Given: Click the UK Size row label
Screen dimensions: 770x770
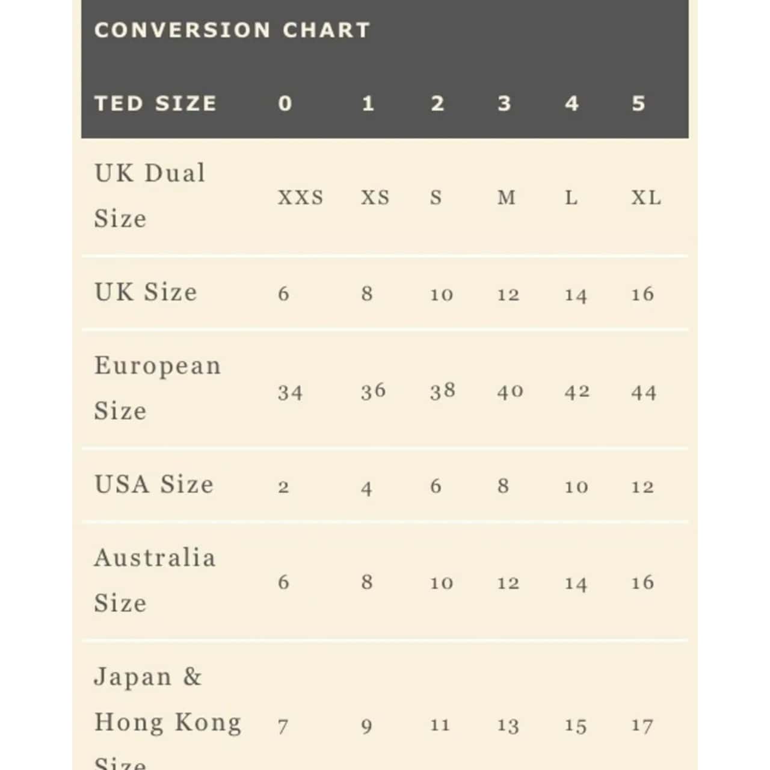Looking at the screenshot, I should [x=146, y=292].
